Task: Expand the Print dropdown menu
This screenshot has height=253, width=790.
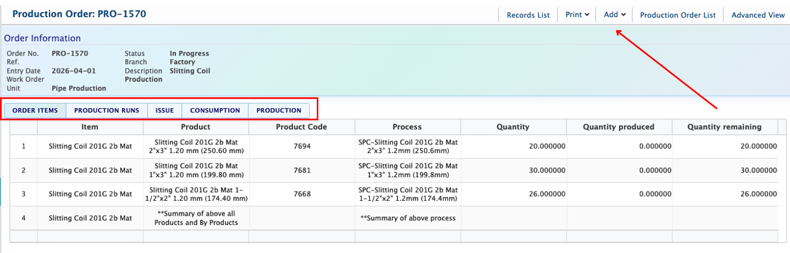Action: click(x=577, y=15)
